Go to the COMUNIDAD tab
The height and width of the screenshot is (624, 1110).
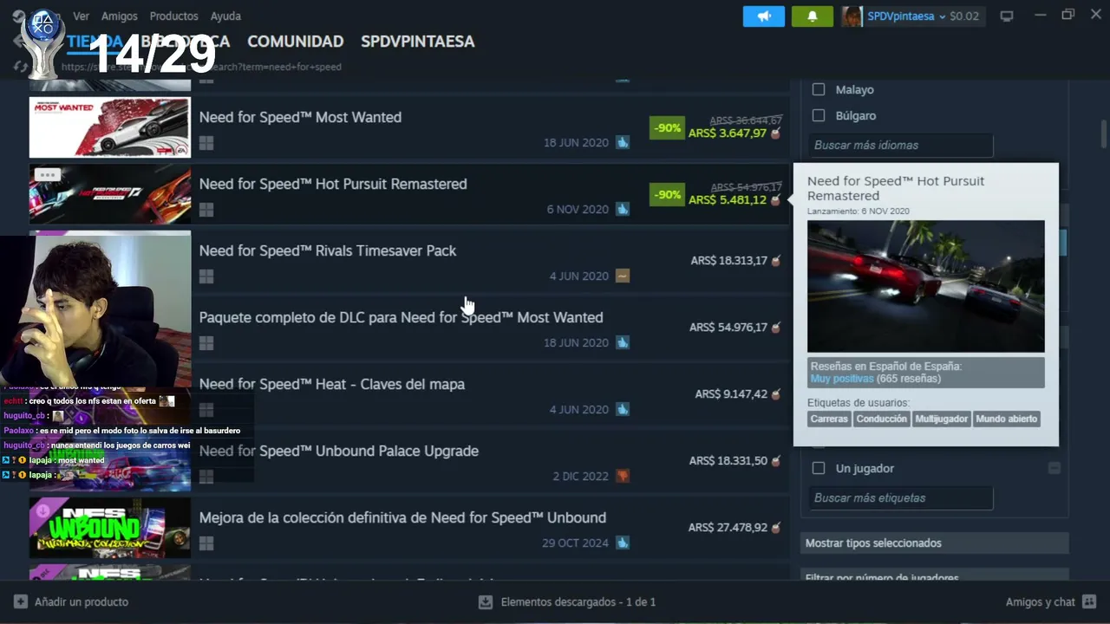click(296, 42)
